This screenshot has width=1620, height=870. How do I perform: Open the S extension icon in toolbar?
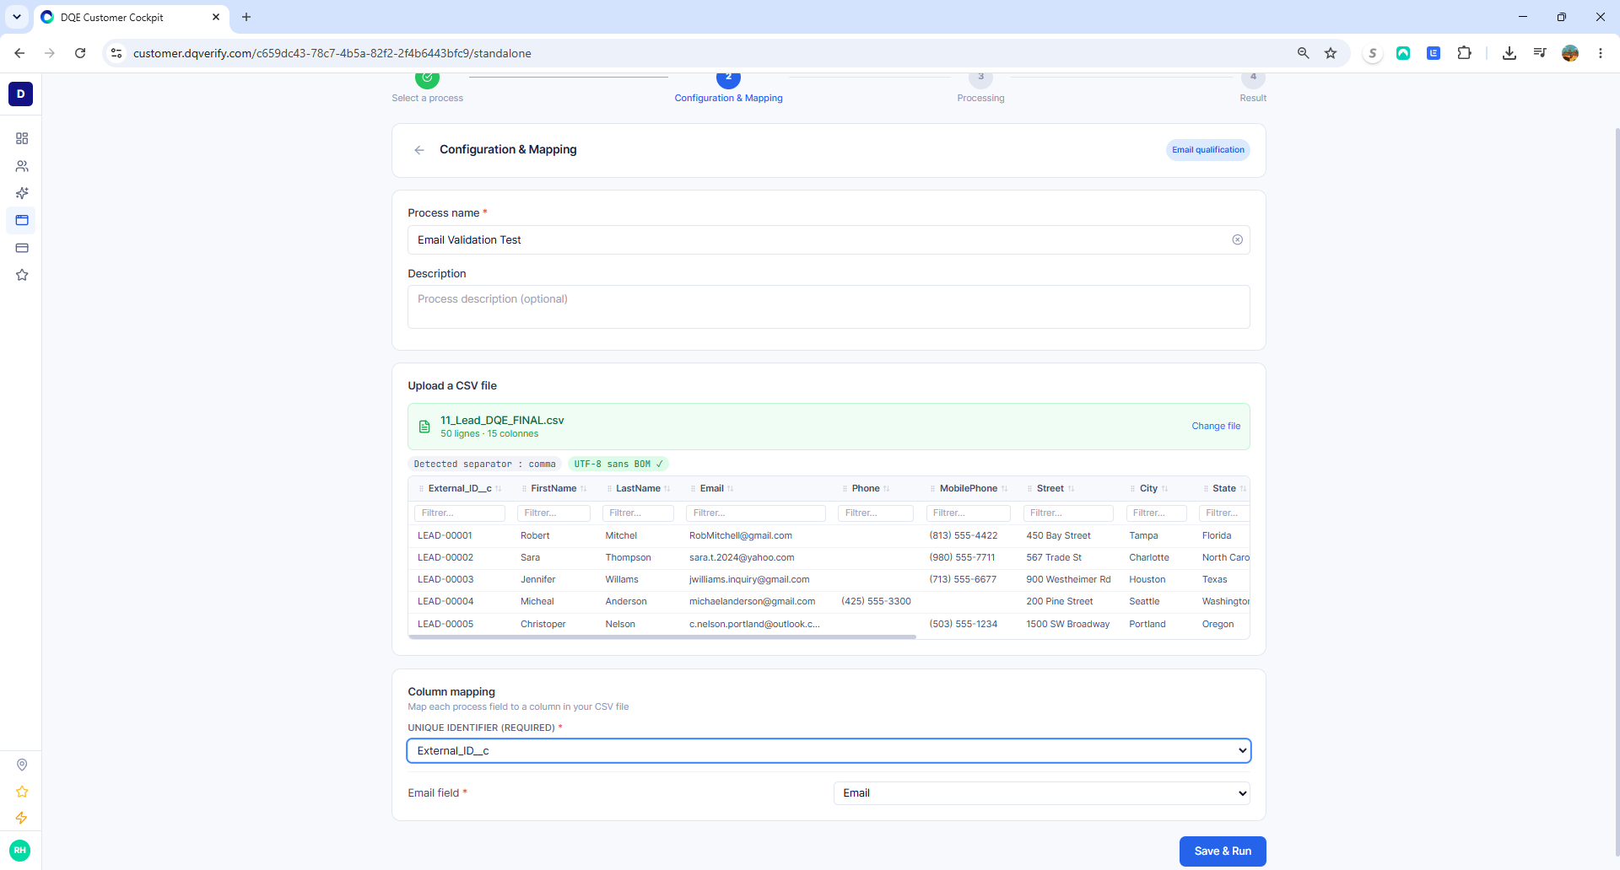click(x=1373, y=53)
